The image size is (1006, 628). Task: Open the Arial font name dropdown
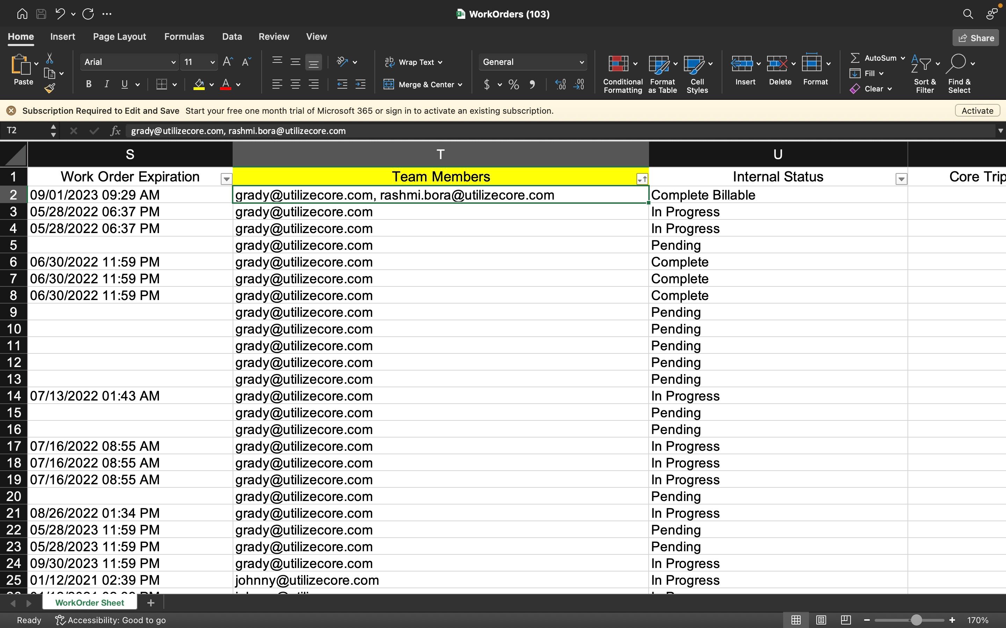coord(173,62)
